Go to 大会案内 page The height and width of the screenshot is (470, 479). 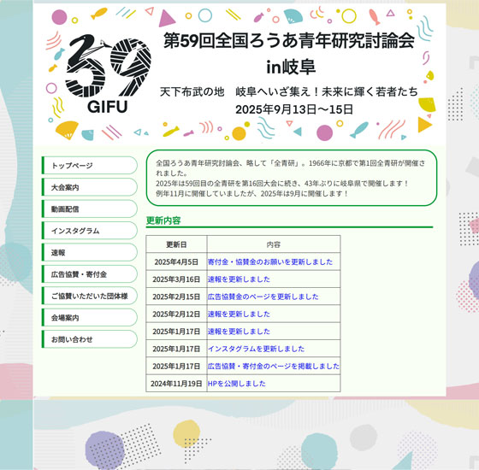pos(90,187)
